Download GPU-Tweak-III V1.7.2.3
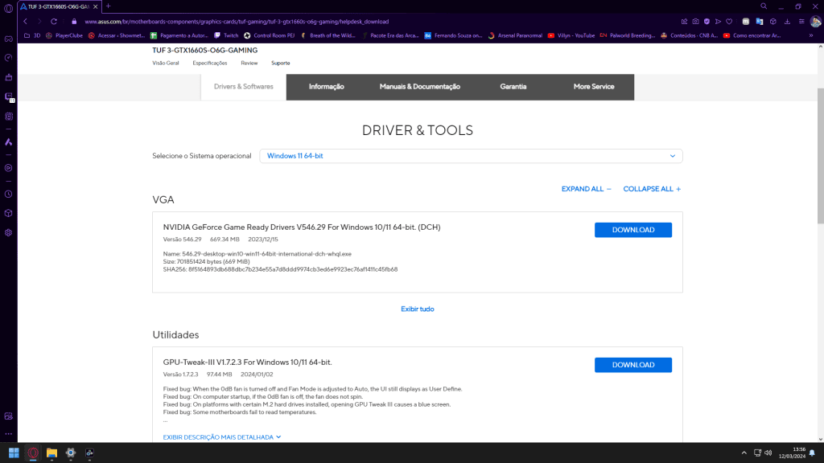 click(633, 365)
